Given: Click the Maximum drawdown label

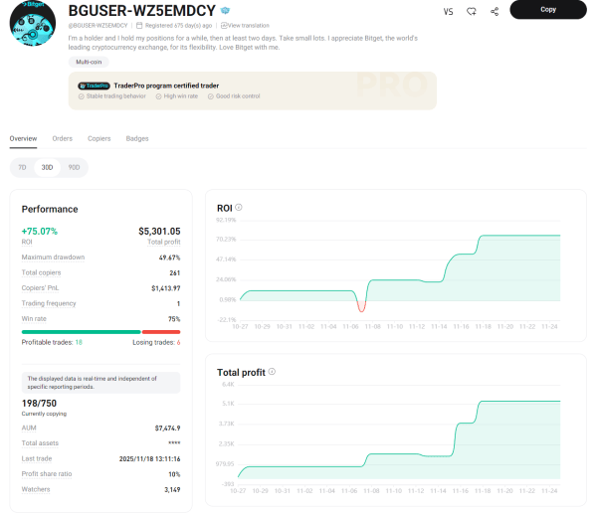Looking at the screenshot, I should [53, 258].
